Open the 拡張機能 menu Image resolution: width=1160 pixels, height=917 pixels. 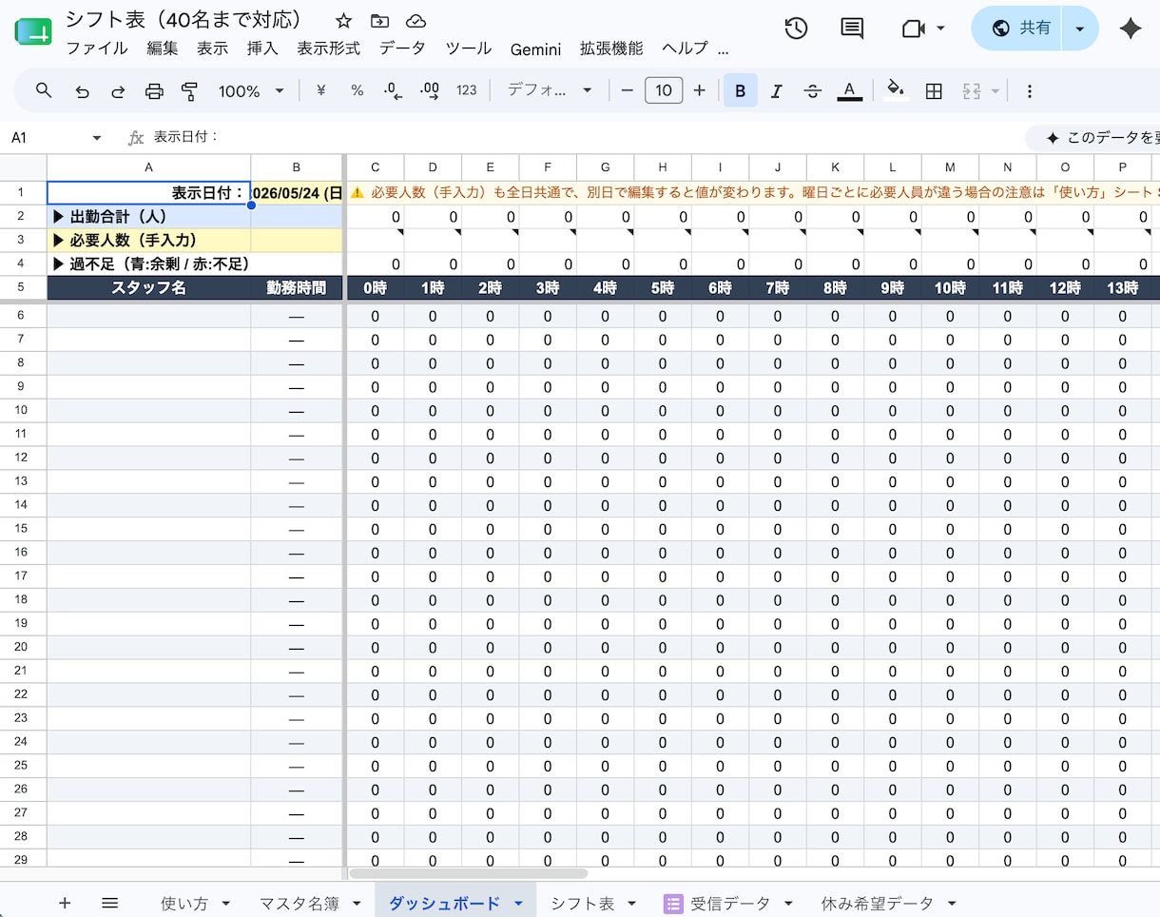[611, 49]
